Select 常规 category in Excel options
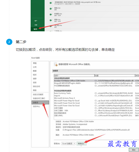 35,63
